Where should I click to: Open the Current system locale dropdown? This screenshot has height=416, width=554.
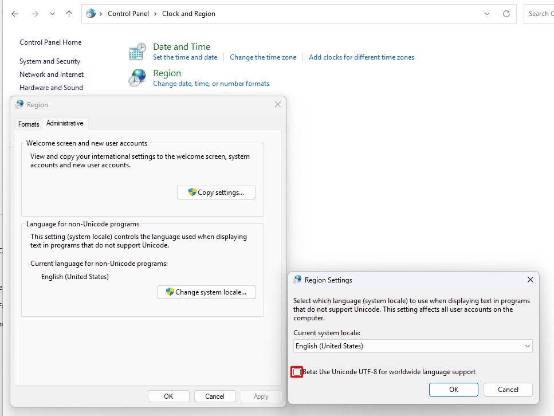tap(412, 346)
